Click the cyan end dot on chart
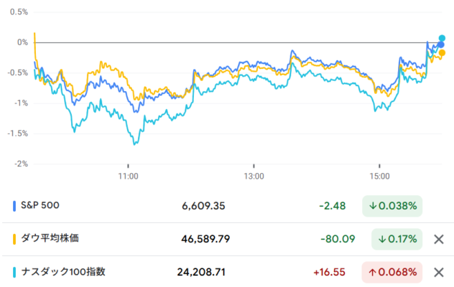This screenshot has width=454, height=287. pos(443,38)
